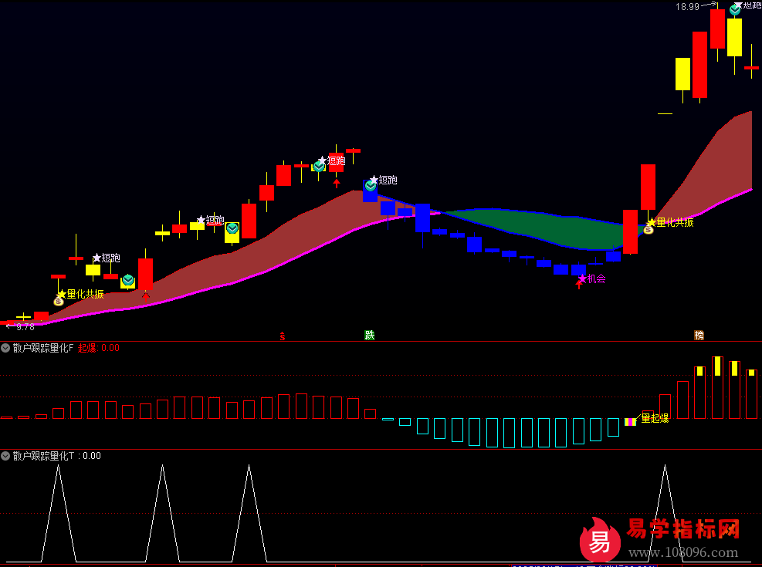Click the green 跌 icon below the chart
Viewport: 762px width, 567px height.
tap(370, 335)
